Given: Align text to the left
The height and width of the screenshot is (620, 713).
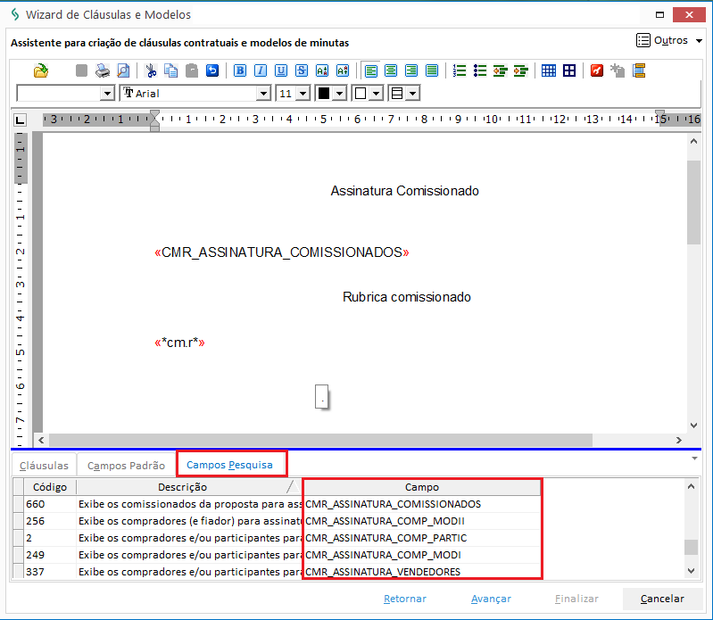Looking at the screenshot, I should (x=371, y=70).
